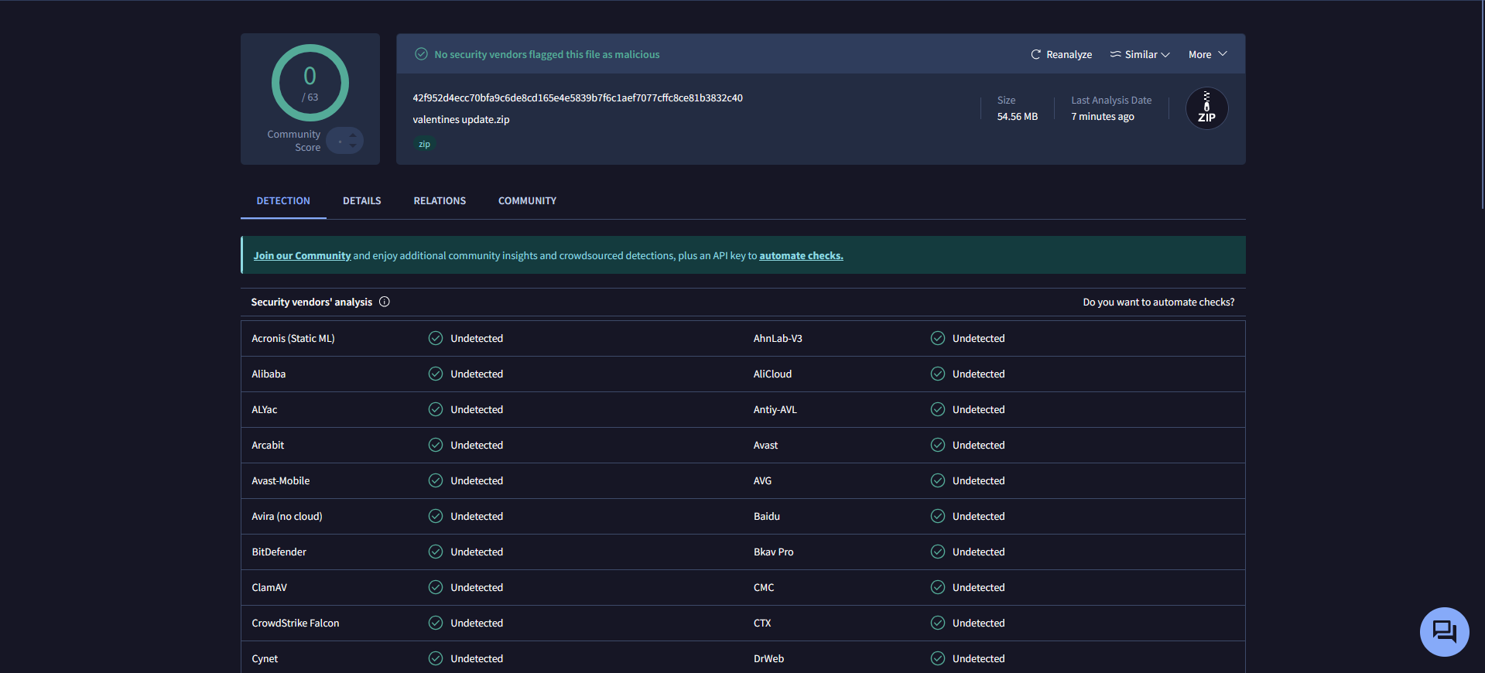This screenshot has height=673, width=1485.
Task: Select the ALYac vendor name
Action: [265, 410]
